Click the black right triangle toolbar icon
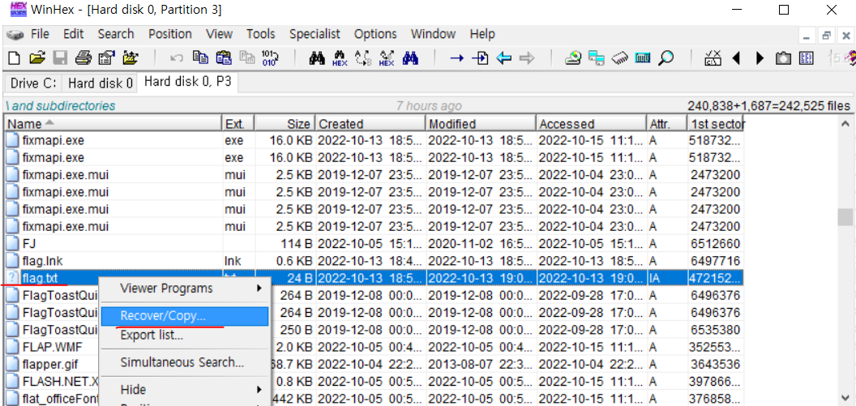 [760, 58]
